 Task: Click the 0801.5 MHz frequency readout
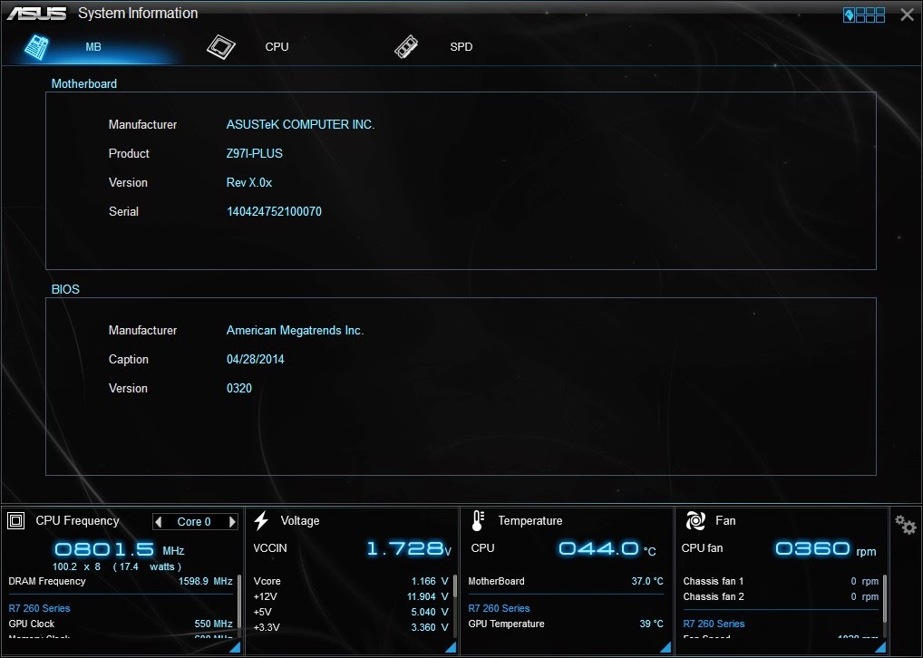click(x=120, y=550)
